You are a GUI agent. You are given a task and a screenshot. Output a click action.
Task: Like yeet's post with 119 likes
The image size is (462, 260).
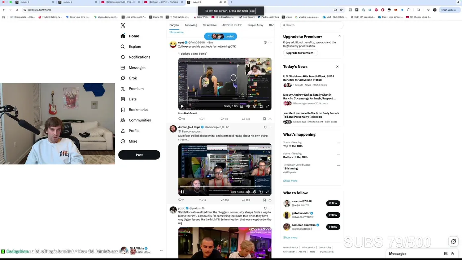pyautogui.click(x=224, y=119)
